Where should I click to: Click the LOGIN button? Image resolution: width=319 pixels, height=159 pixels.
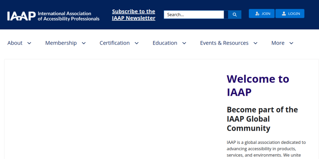pos(290,14)
